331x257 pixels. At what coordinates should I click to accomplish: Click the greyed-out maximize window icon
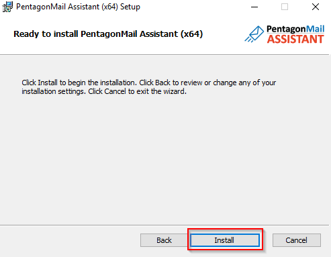(285, 7)
